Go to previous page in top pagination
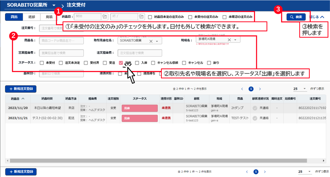Image resolution: width=330 pixels, height=177 pixels. 242,89
